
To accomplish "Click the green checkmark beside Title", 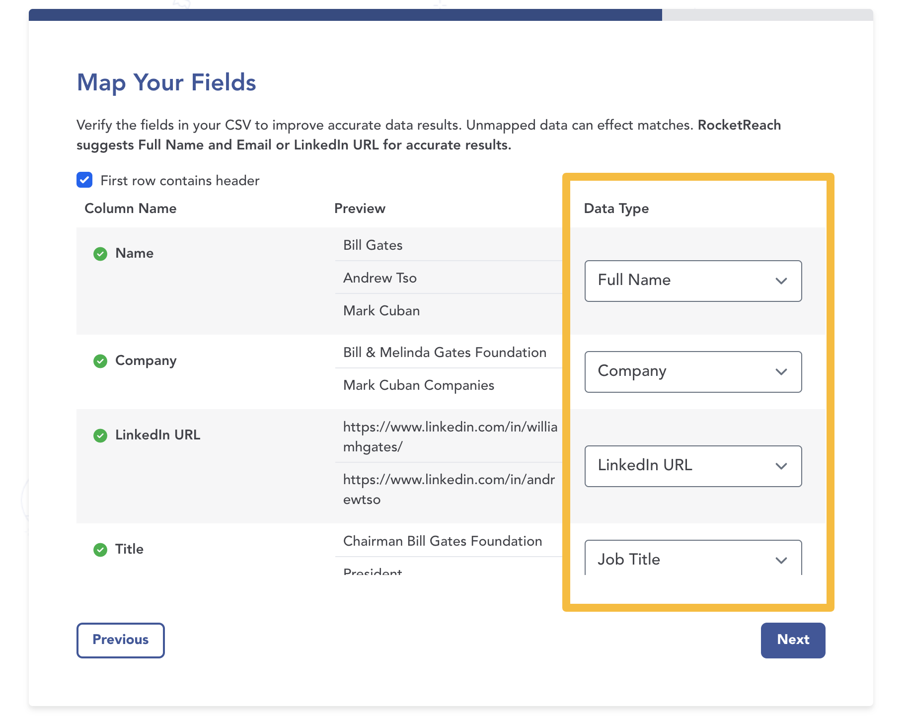I will point(100,550).
